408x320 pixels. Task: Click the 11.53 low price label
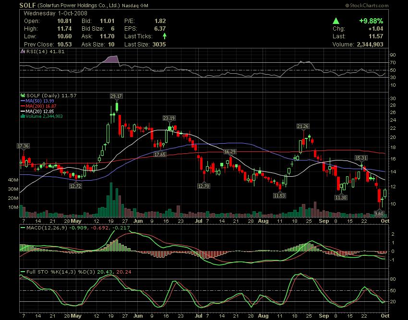pos(279,195)
